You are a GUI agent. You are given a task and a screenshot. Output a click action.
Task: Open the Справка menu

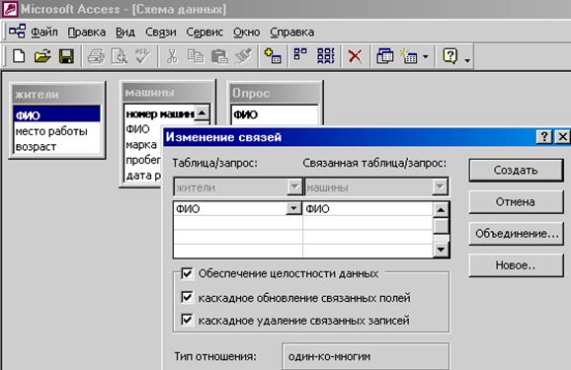coord(292,32)
